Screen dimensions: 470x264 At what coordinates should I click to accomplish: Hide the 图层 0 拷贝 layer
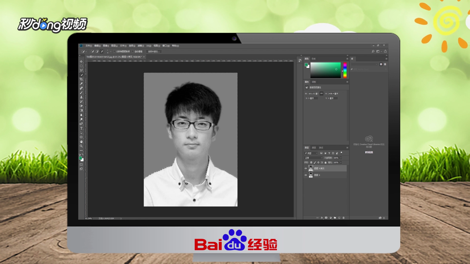coord(305,168)
